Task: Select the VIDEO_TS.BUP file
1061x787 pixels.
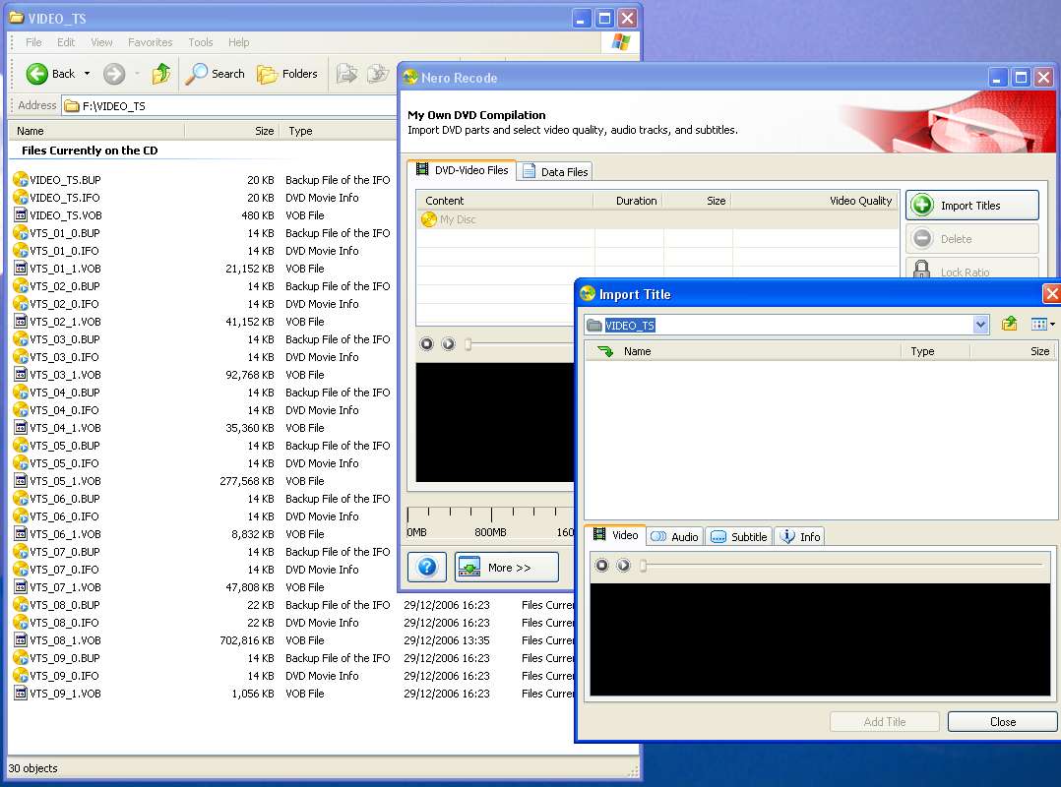Action: [65, 180]
